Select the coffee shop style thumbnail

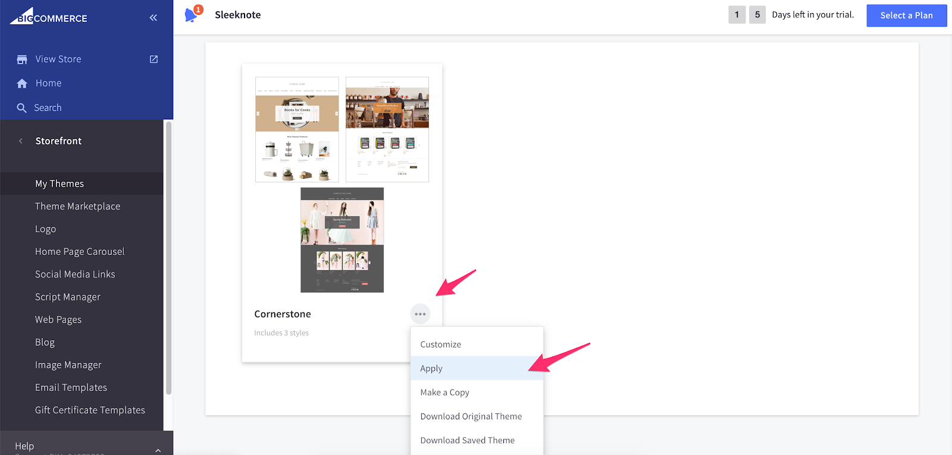pyautogui.click(x=387, y=129)
